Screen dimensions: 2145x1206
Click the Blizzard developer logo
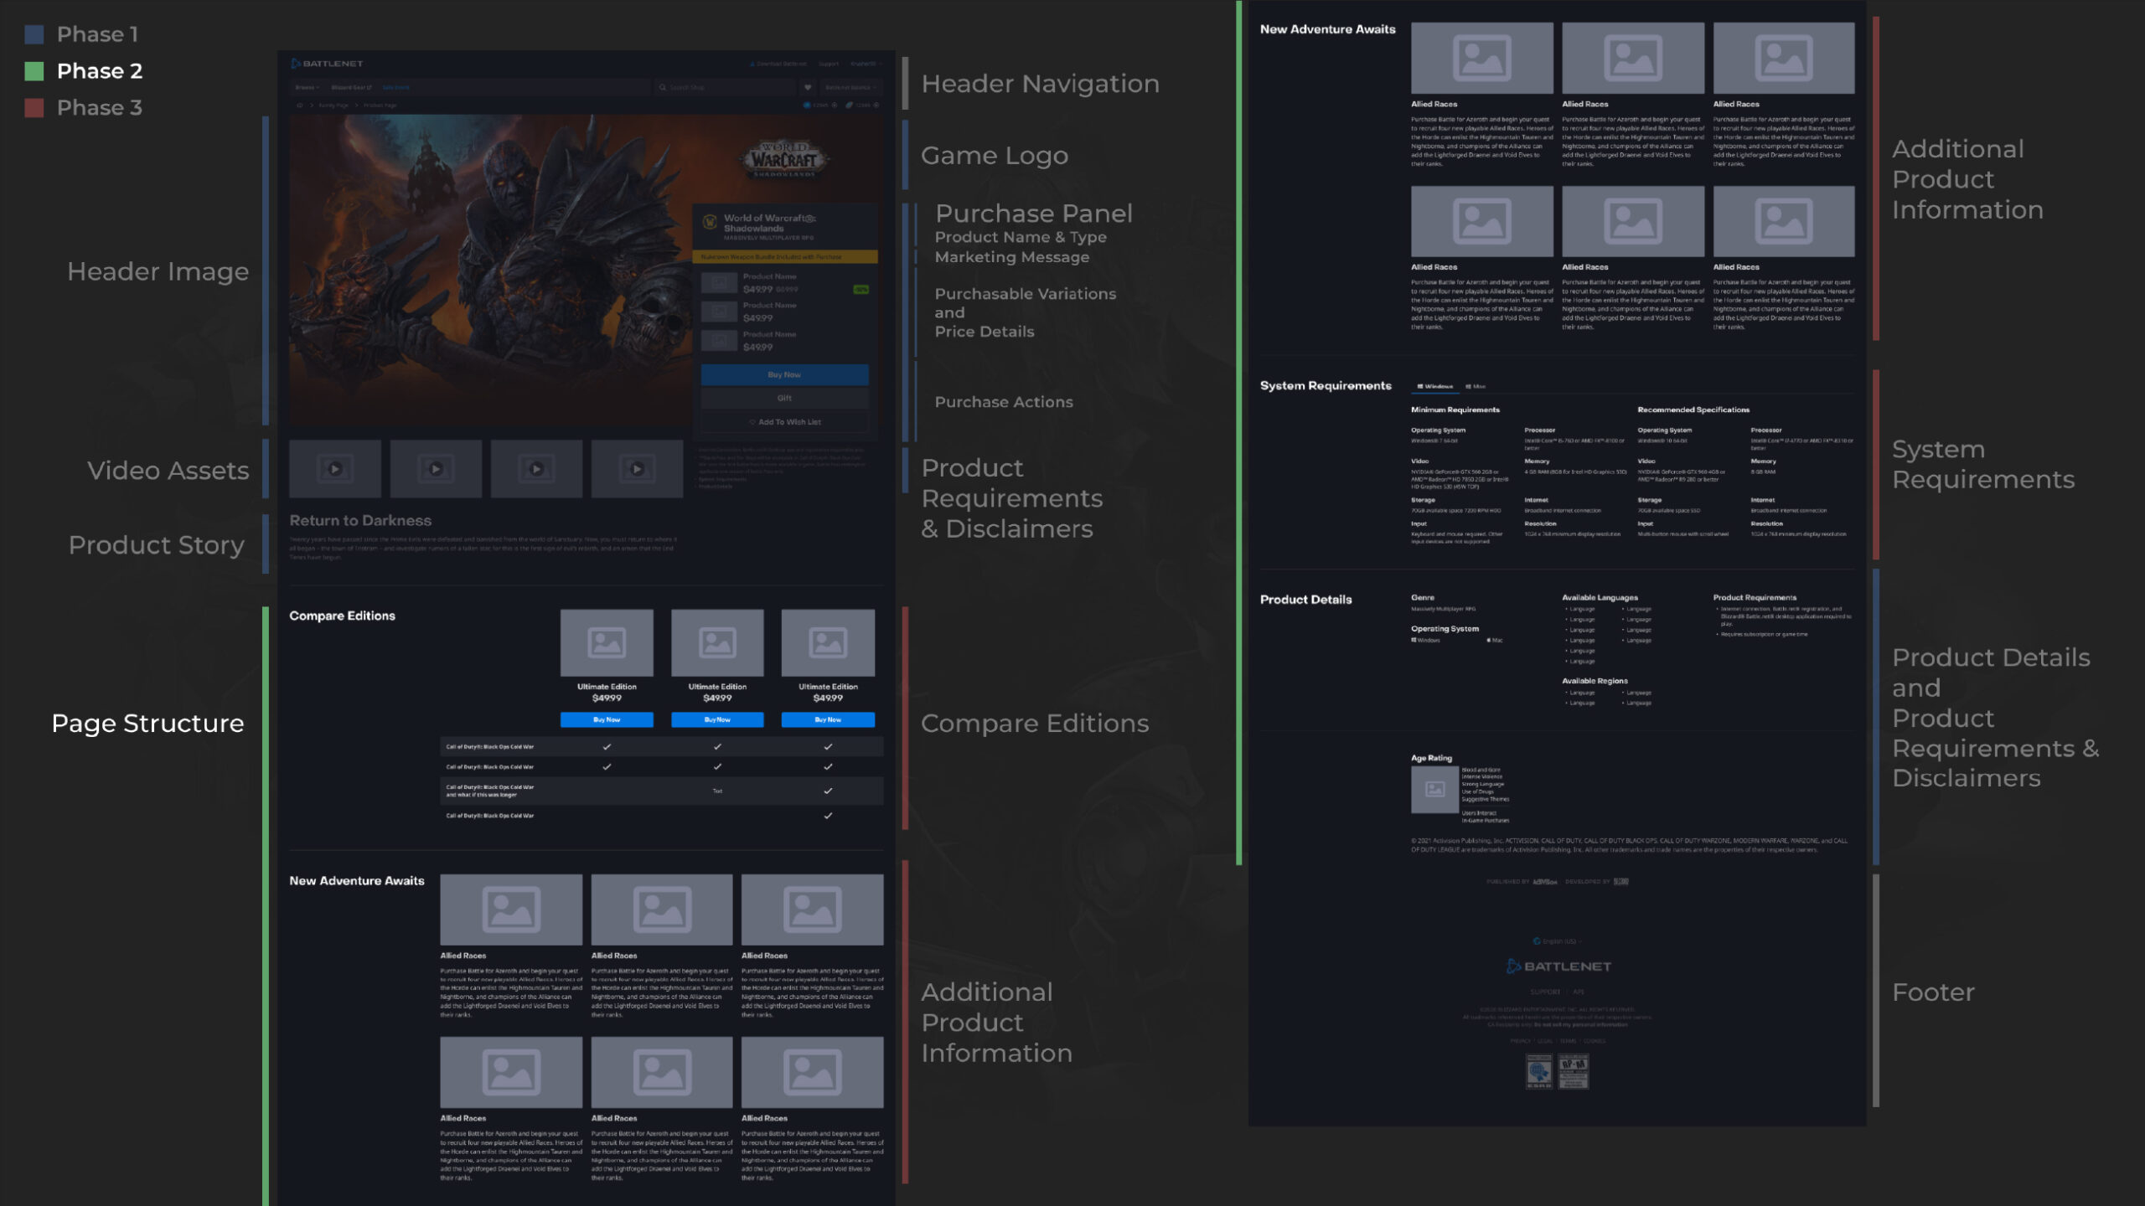click(1621, 881)
